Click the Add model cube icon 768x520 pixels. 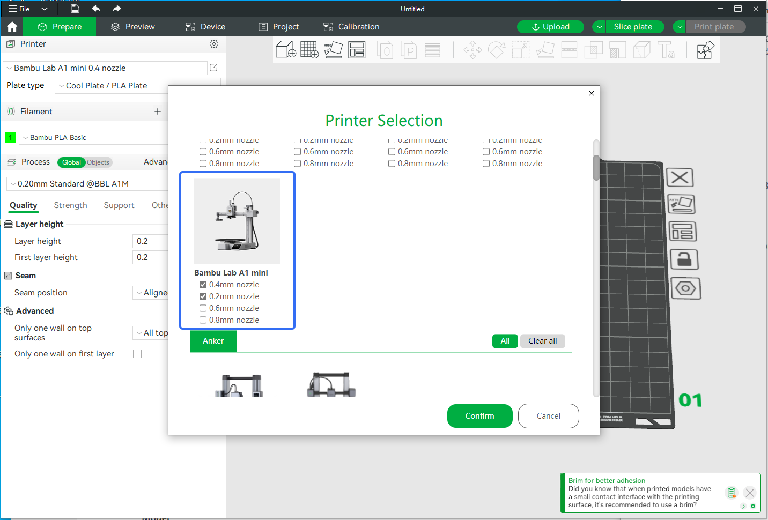tap(286, 50)
